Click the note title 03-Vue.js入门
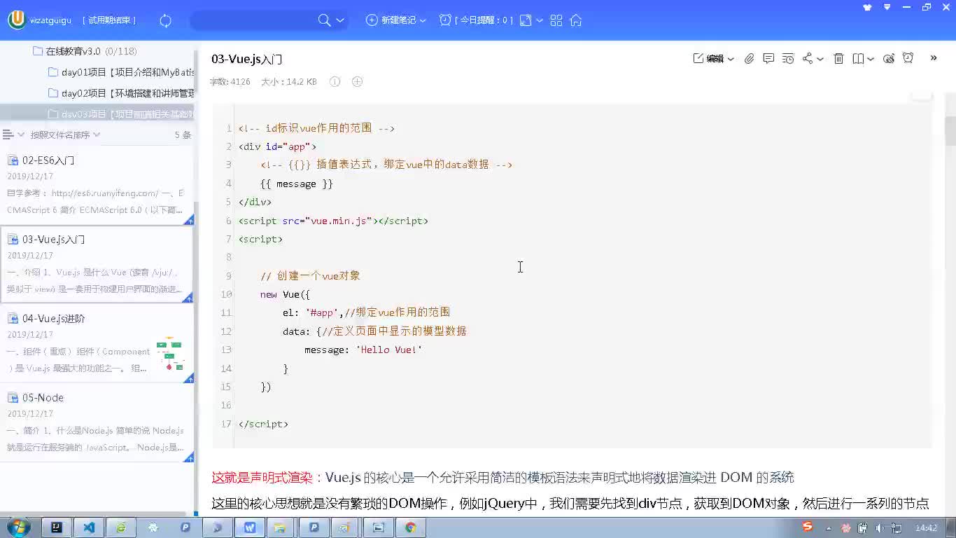The height and width of the screenshot is (538, 956). [247, 59]
